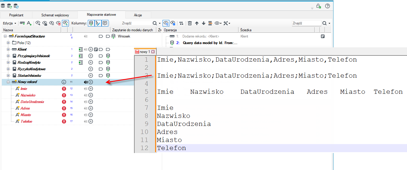Viewport: 407px width, 170px height.
Task: Click the eye with magnifier search icon
Action: [x=38, y=23]
